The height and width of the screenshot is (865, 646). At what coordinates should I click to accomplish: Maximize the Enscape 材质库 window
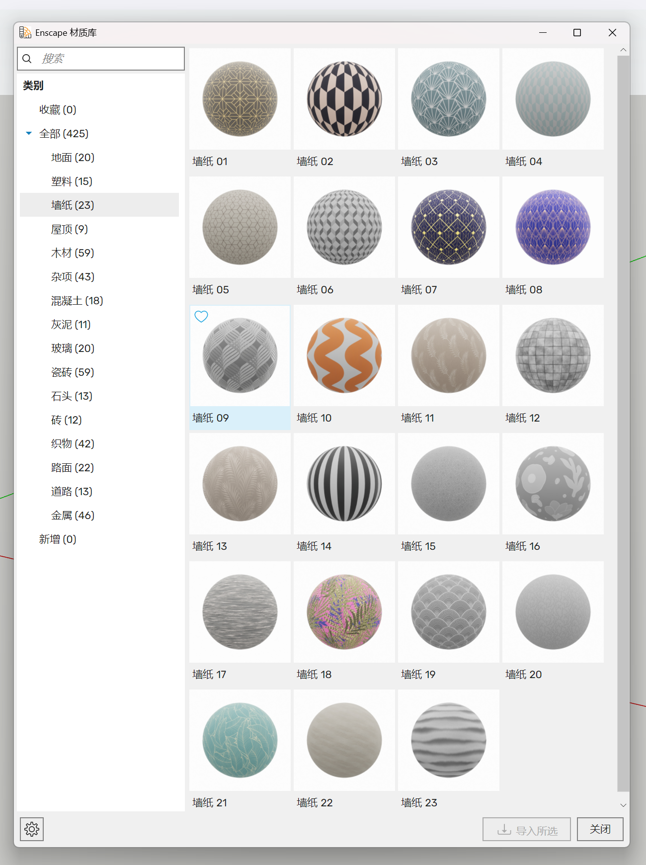pos(577,33)
